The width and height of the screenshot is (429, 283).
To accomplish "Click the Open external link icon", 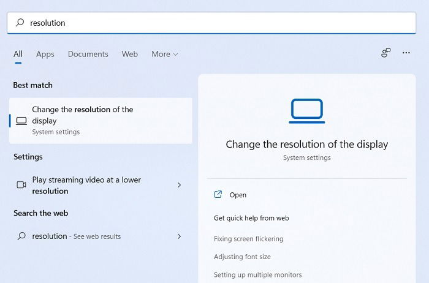I will (218, 194).
